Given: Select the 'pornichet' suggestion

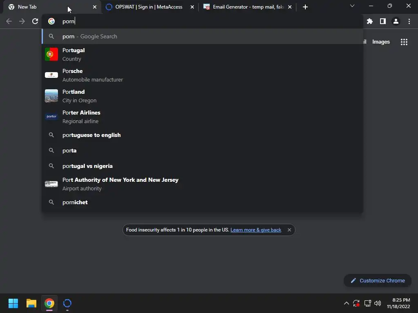Looking at the screenshot, I should coord(202,202).
